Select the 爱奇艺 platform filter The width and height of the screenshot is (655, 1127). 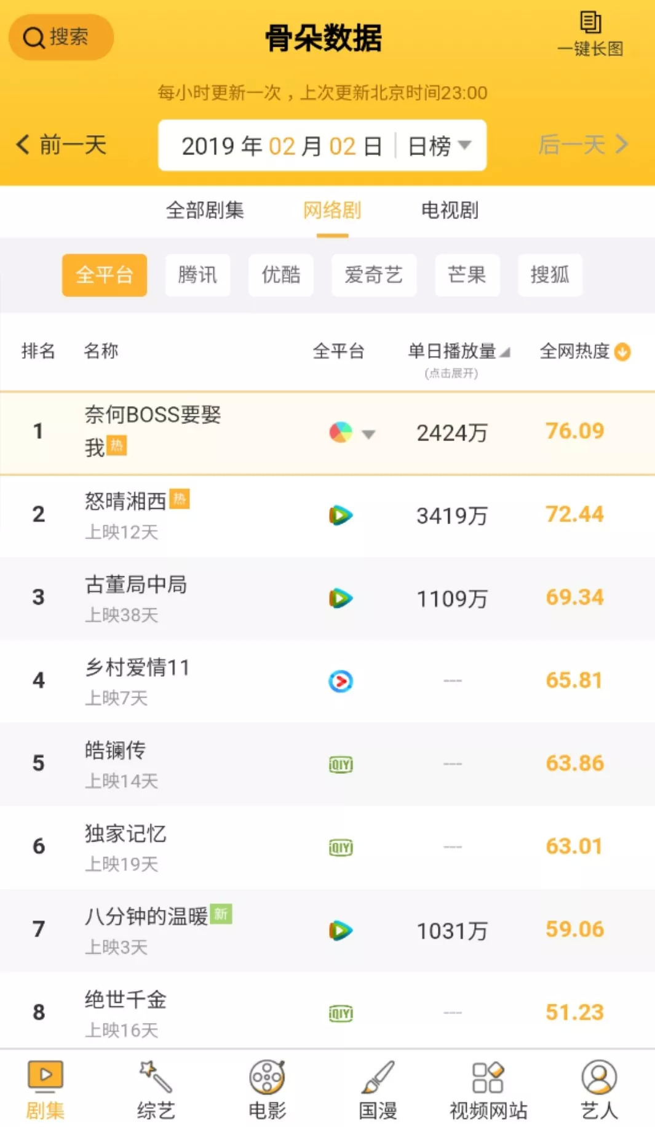[373, 275]
